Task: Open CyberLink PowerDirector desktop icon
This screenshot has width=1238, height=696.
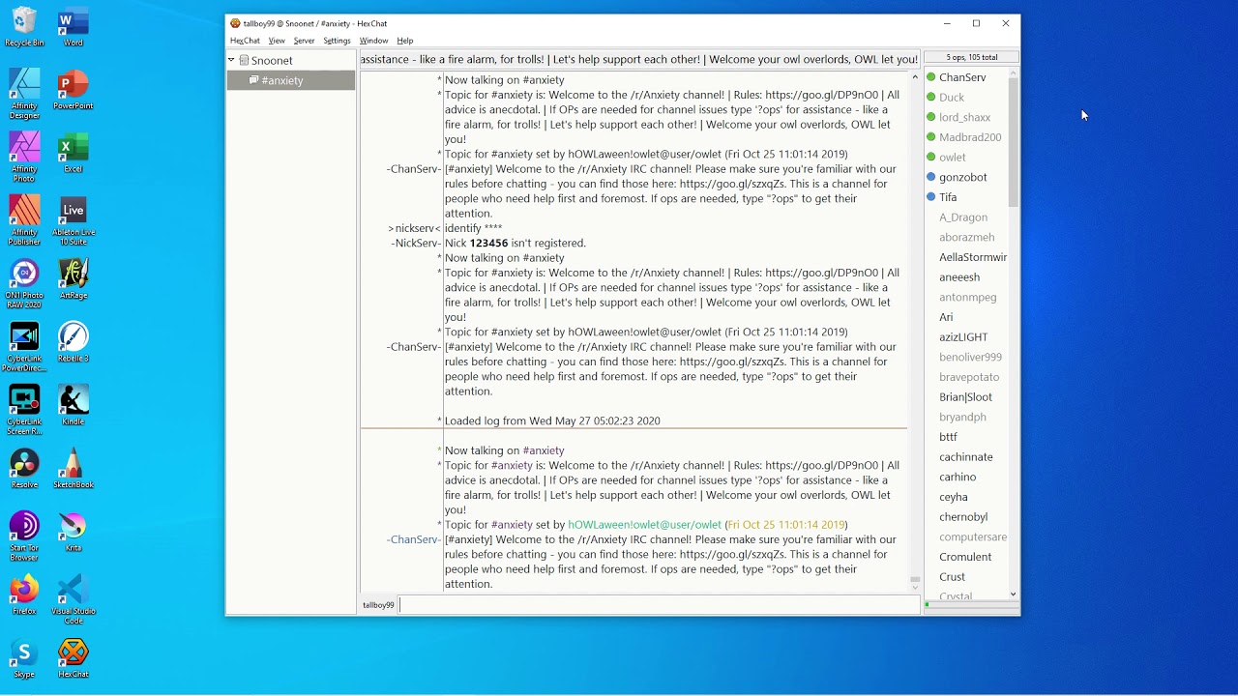Action: [24, 347]
